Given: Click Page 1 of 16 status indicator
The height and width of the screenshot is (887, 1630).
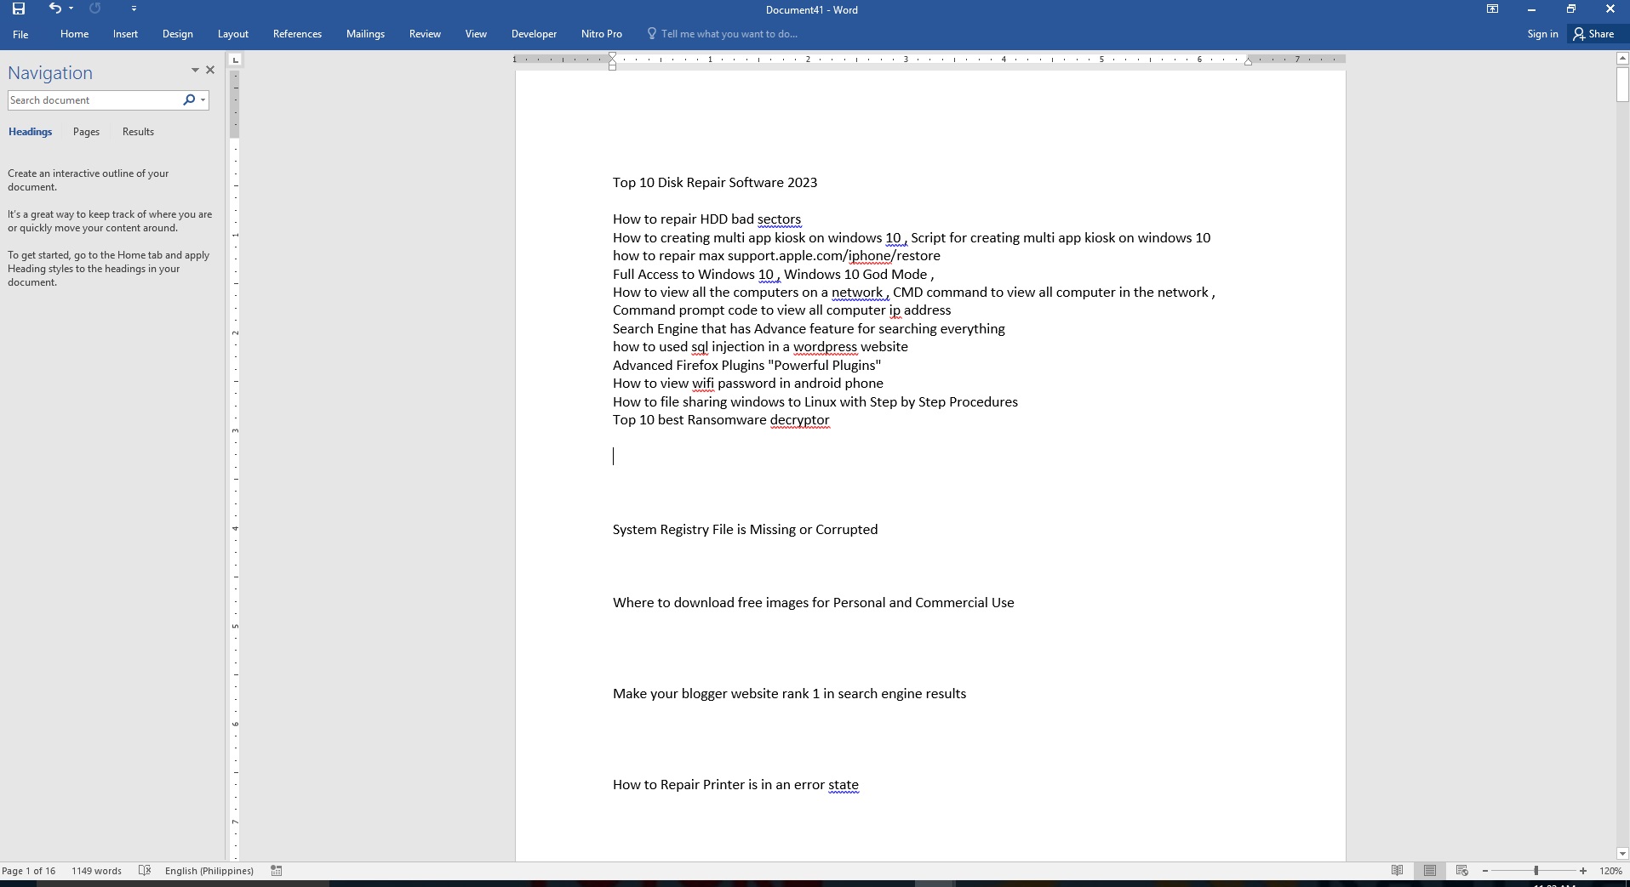Looking at the screenshot, I should (x=29, y=871).
